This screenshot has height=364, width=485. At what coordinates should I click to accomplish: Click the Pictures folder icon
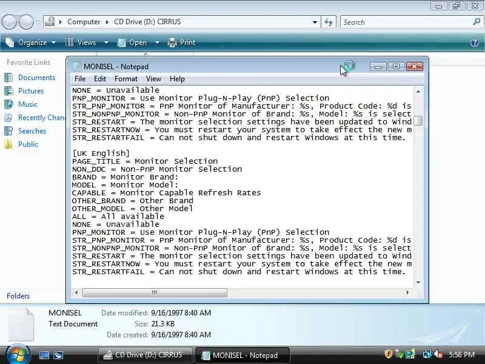tap(8, 90)
